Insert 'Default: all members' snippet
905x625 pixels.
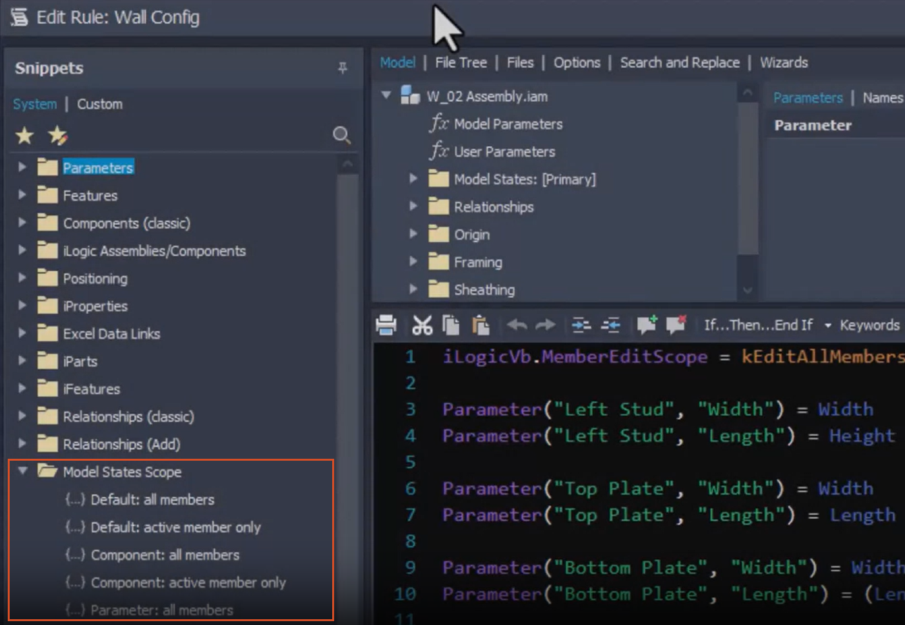click(152, 499)
